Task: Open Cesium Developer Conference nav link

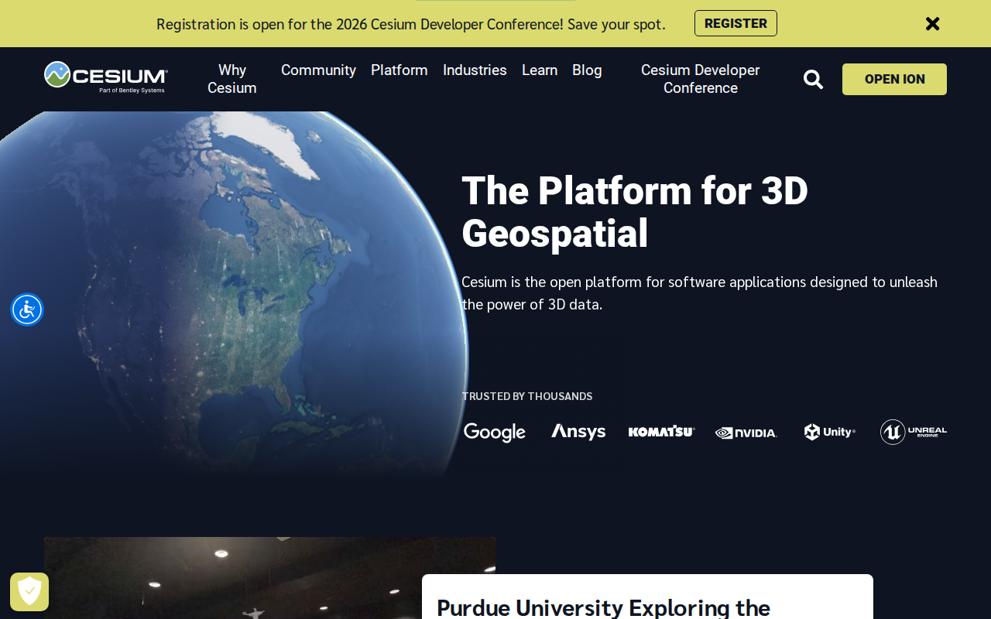Action: click(701, 79)
